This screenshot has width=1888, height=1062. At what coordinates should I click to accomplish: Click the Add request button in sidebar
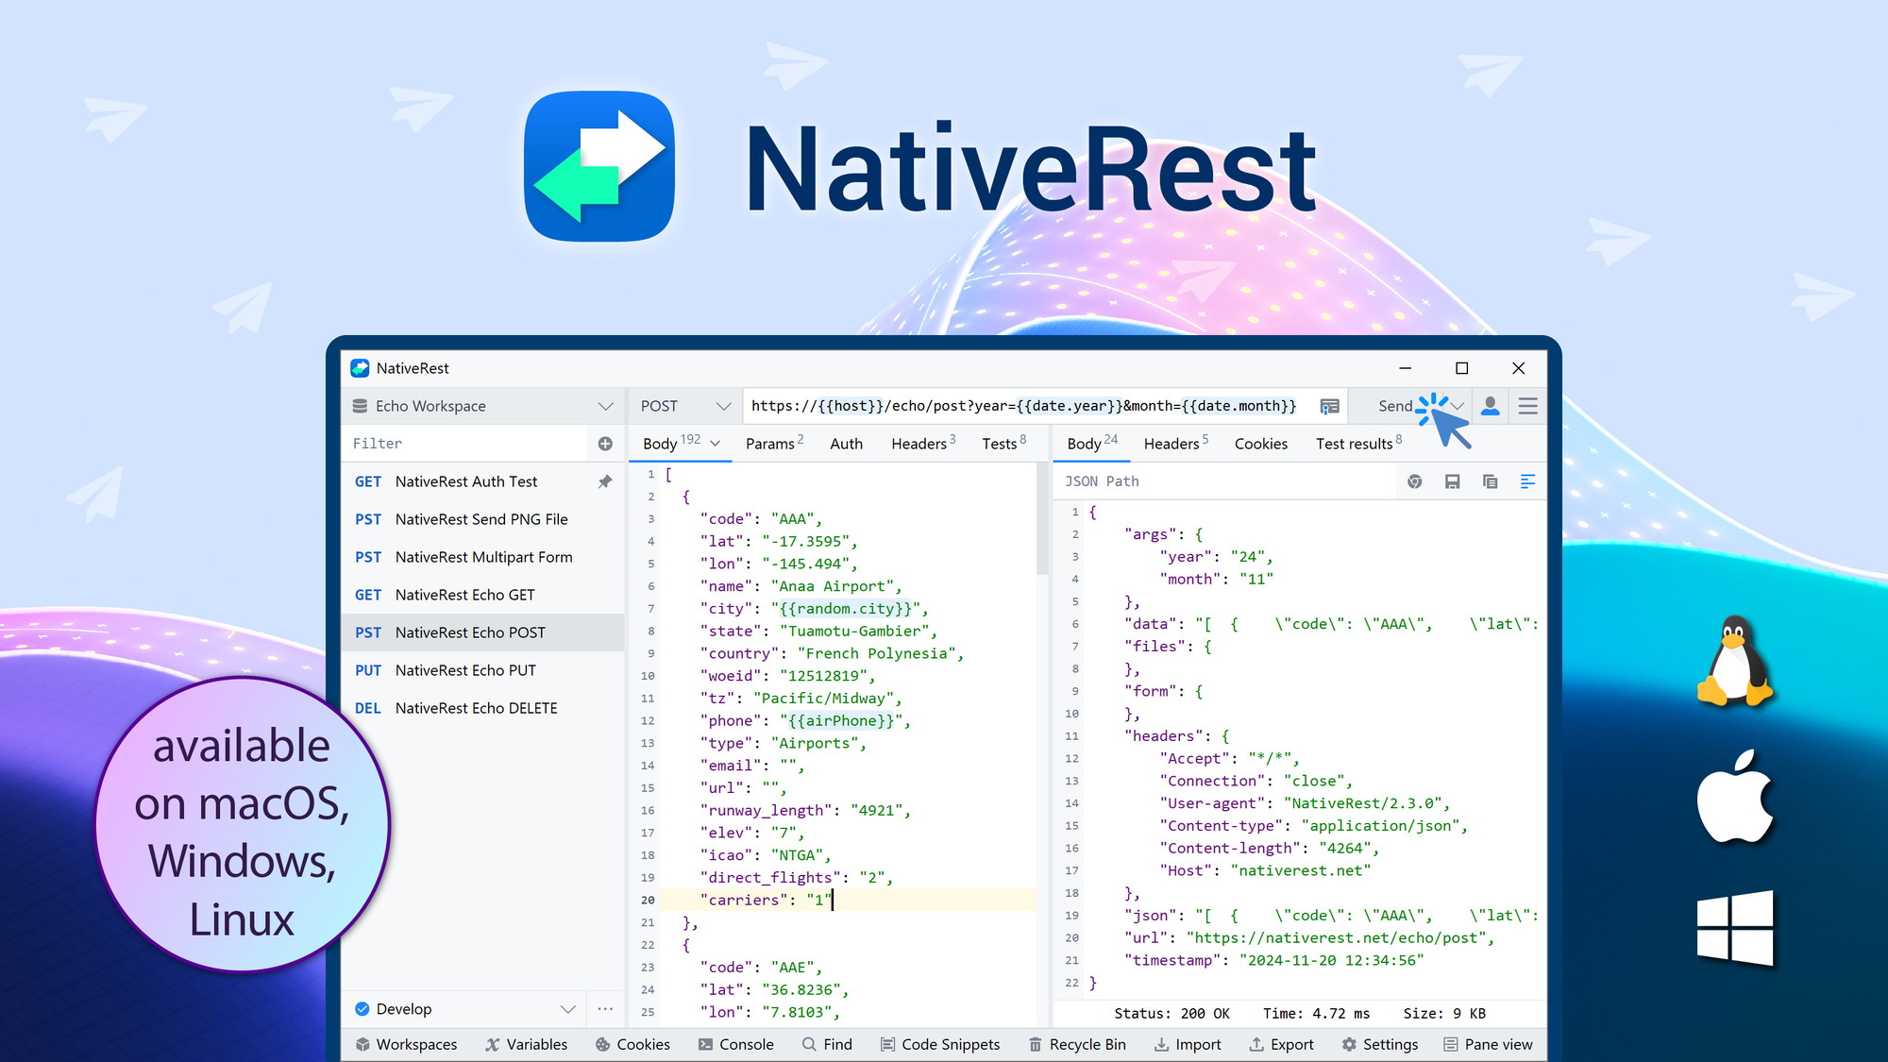click(605, 444)
